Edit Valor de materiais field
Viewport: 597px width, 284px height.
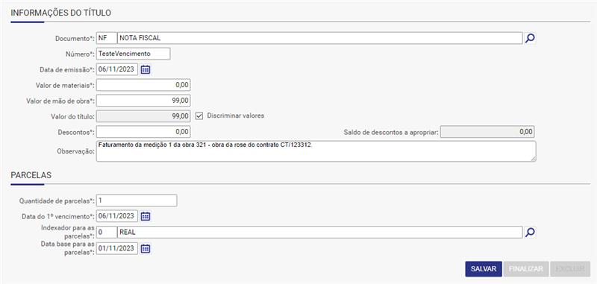143,85
